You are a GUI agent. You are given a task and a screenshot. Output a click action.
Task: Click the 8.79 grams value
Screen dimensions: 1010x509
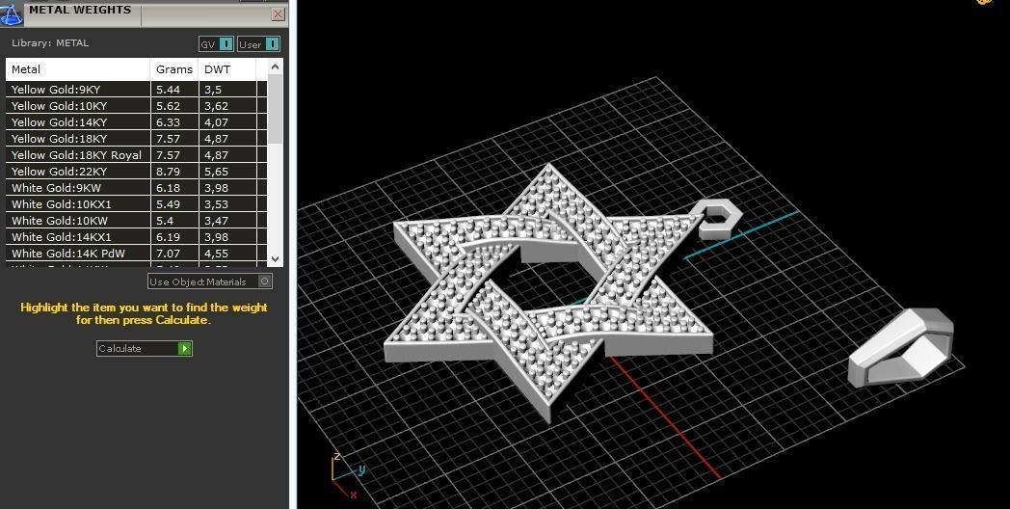168,172
